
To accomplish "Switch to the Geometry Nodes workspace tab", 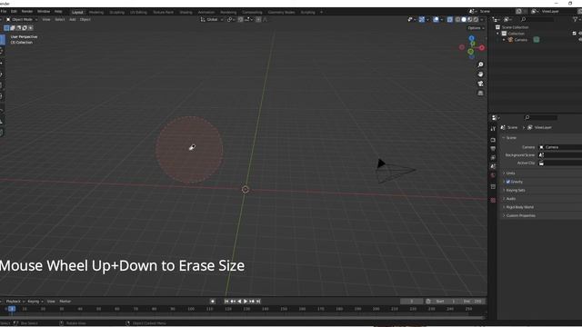I will [281, 12].
